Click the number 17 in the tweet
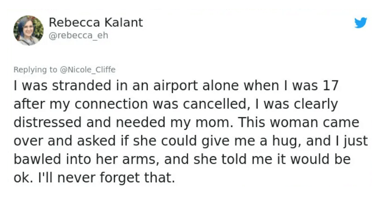The width and height of the screenshot is (383, 200). (x=330, y=86)
